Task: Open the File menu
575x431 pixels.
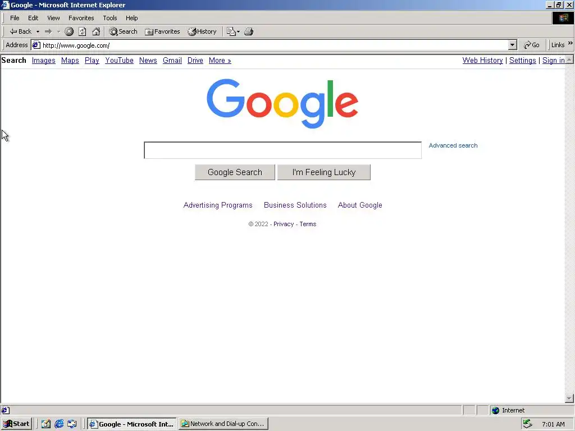Action: coord(15,18)
